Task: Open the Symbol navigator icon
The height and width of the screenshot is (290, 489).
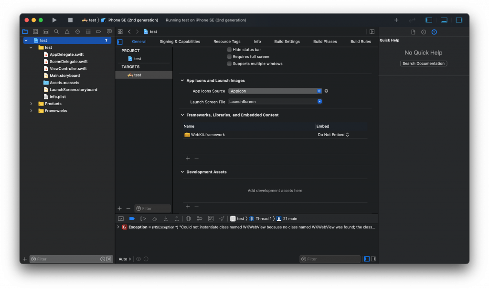Action: 46,32
